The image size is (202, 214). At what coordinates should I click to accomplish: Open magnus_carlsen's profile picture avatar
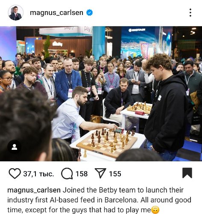(16, 12)
